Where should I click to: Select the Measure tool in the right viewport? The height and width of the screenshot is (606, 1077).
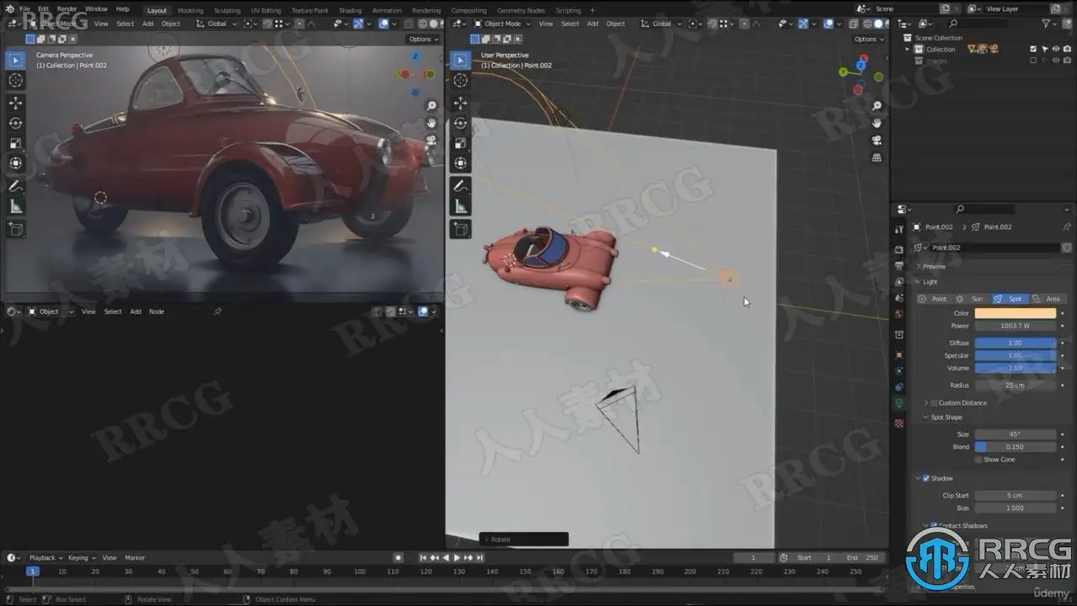[x=460, y=206]
